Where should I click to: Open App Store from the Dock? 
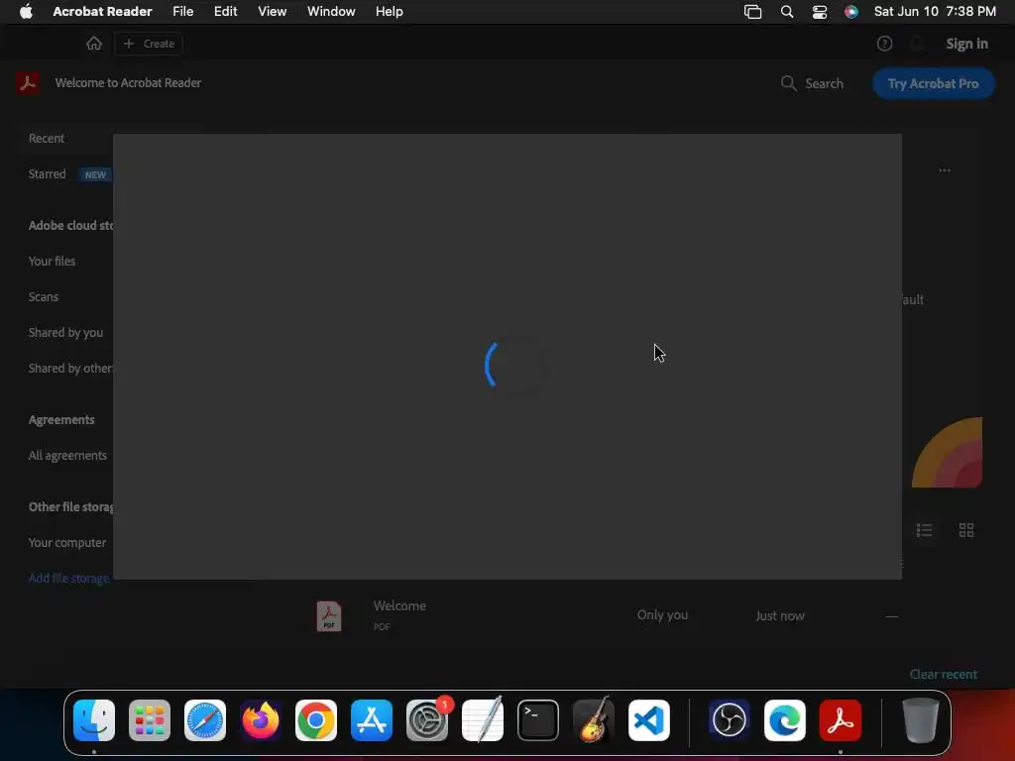coord(372,720)
